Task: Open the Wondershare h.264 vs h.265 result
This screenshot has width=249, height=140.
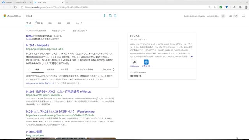Action: [x=60, y=112]
